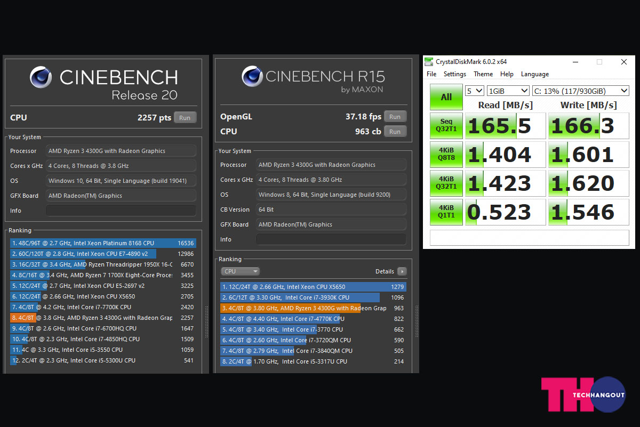This screenshot has height=427, width=640.
Task: Select Core i5-5300U ranking row
Action: coord(103,360)
